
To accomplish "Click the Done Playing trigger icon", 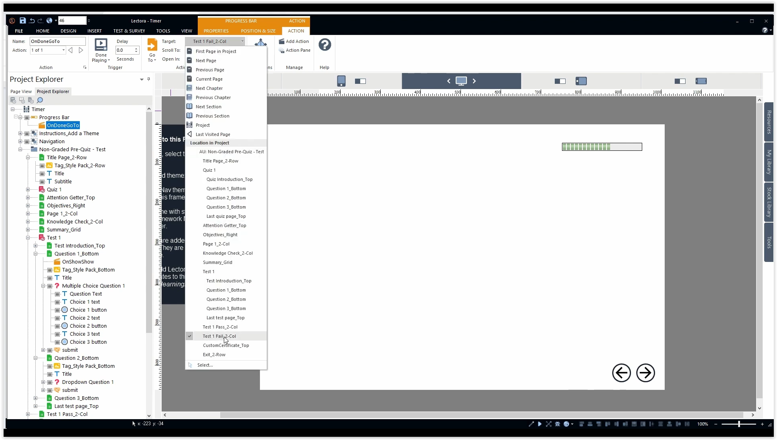I will coord(101,45).
